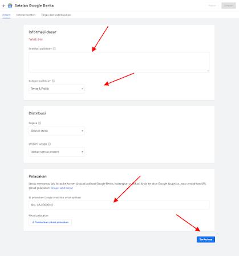Open the Izinkan semua properti dropdown
The image size is (239, 256).
pos(56,152)
